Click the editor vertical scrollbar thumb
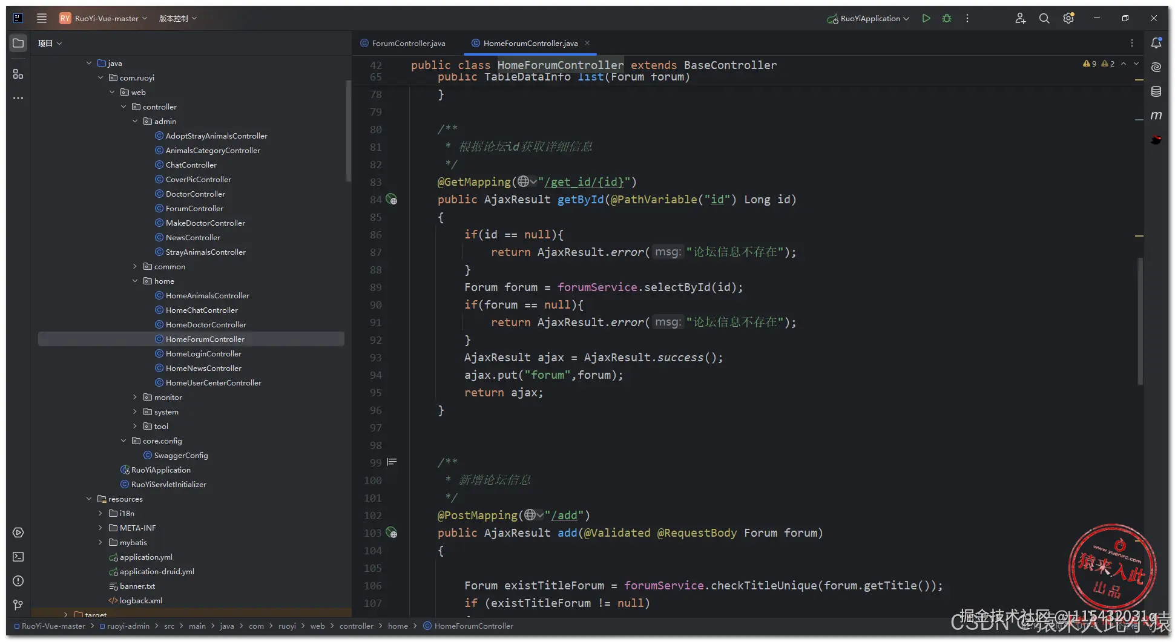Image resolution: width=1175 pixels, height=642 pixels. coord(1140,321)
